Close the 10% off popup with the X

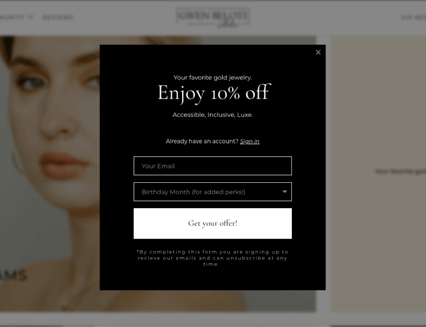click(318, 52)
